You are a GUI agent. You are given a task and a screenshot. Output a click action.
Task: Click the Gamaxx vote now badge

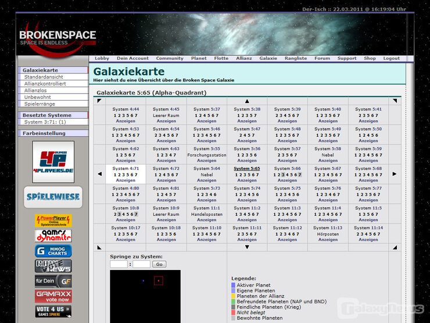[x=53, y=296]
